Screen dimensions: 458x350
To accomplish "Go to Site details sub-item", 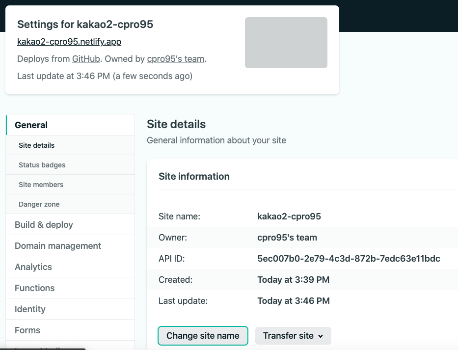I will 70,145.
